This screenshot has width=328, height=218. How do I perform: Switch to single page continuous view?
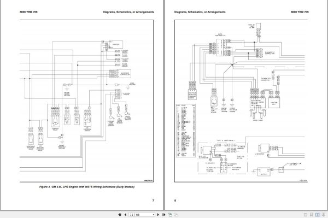pos(311,215)
